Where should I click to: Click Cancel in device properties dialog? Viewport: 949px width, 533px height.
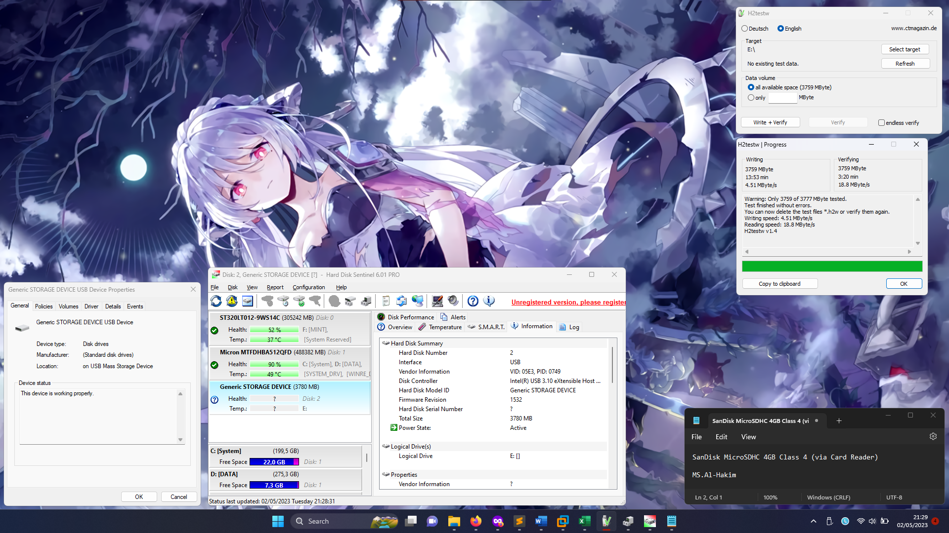coord(178,497)
